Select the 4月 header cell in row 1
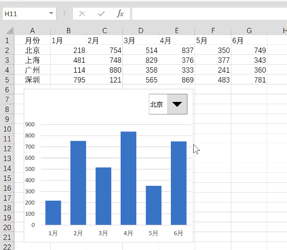Viewport: 287px width, 250px height. (x=177, y=40)
